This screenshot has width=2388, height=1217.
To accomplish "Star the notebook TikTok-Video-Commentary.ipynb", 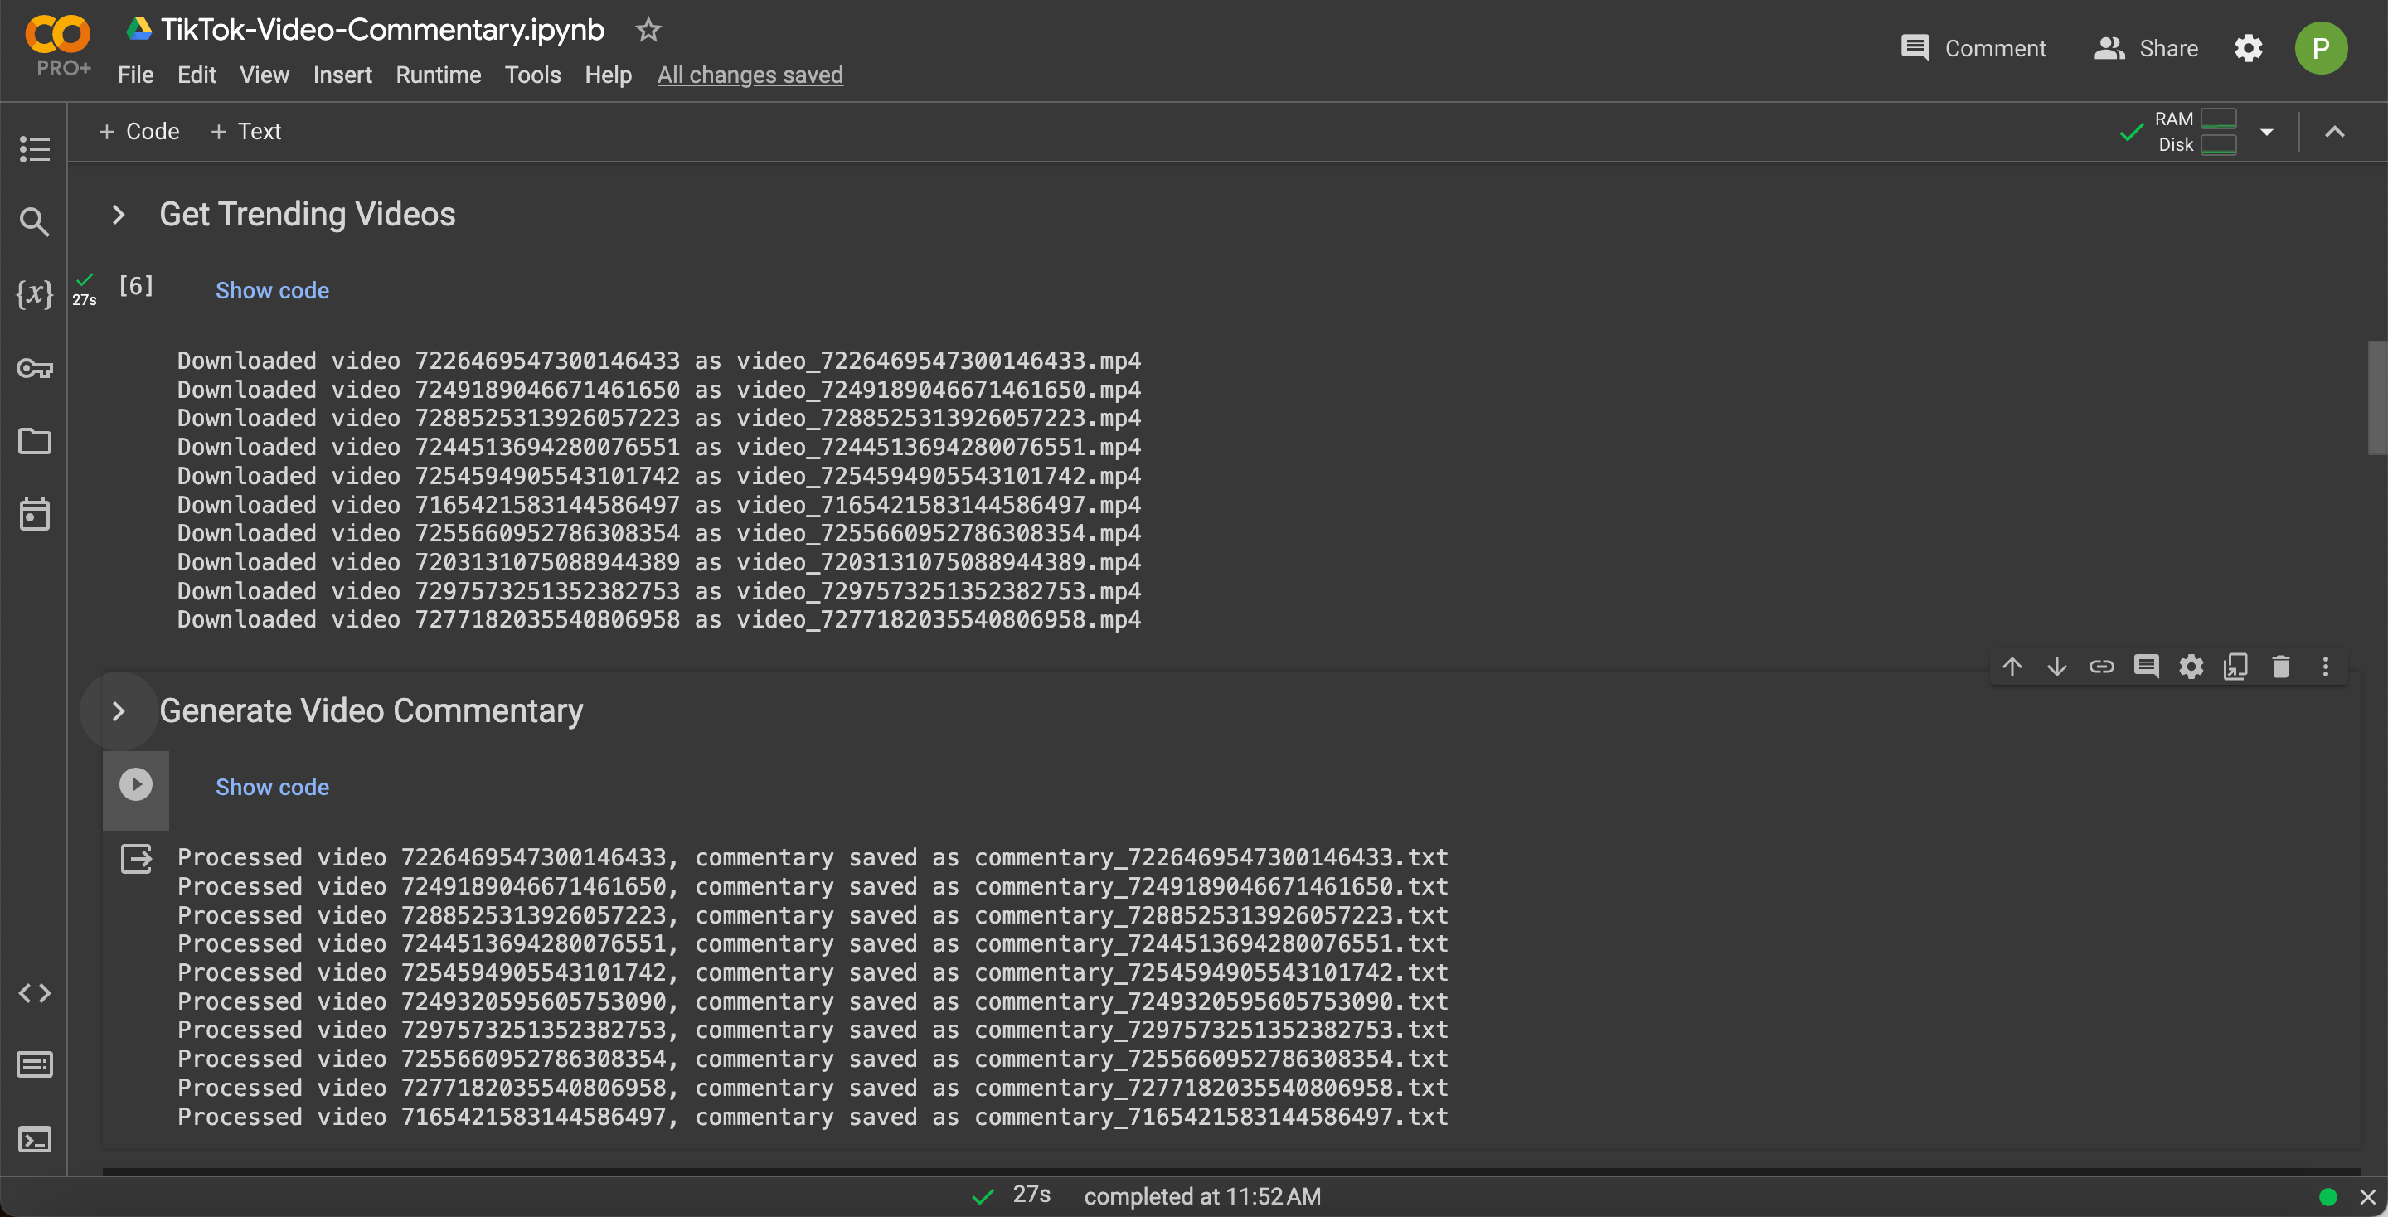I will point(648,30).
